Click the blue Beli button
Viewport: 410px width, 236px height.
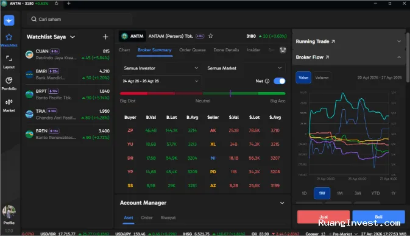378,217
